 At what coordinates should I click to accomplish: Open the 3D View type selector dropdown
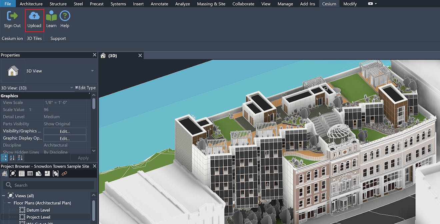point(93,71)
